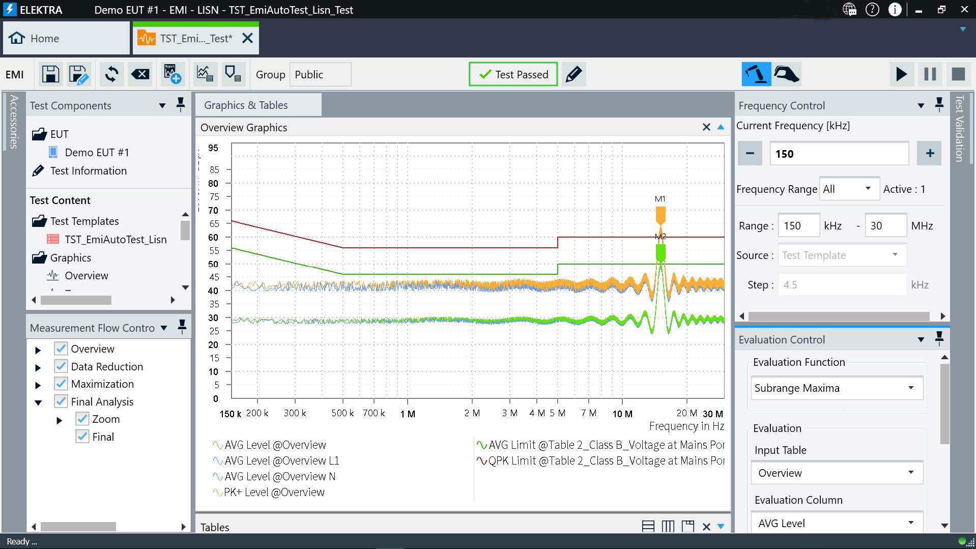
Task: Stop the running test
Action: pos(958,74)
